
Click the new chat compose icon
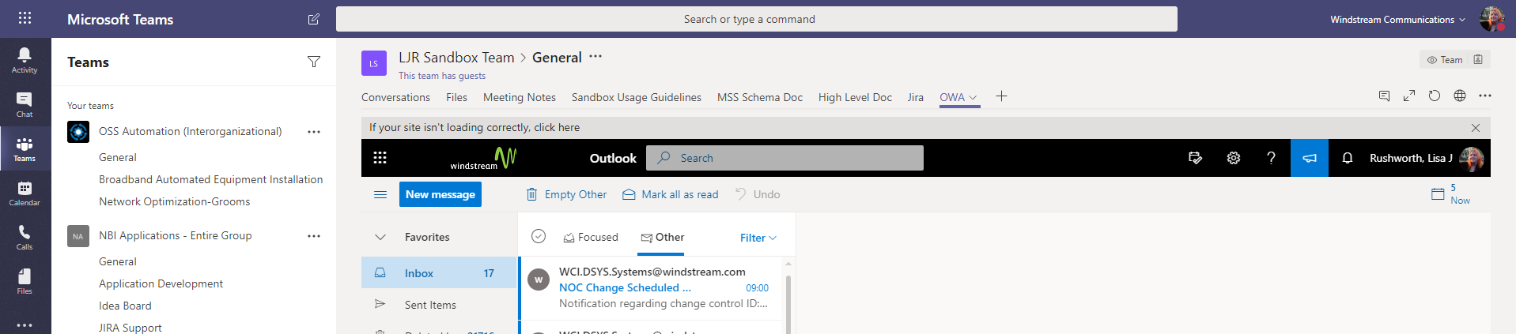[314, 19]
